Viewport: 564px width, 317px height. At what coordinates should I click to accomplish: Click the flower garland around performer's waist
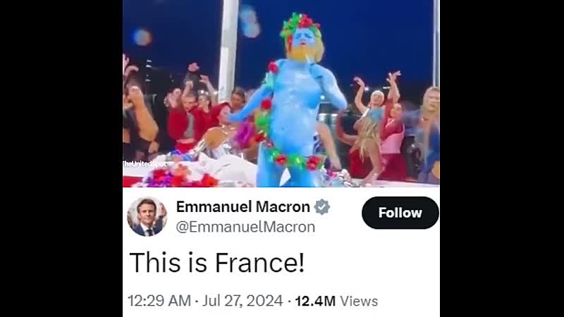293,158
